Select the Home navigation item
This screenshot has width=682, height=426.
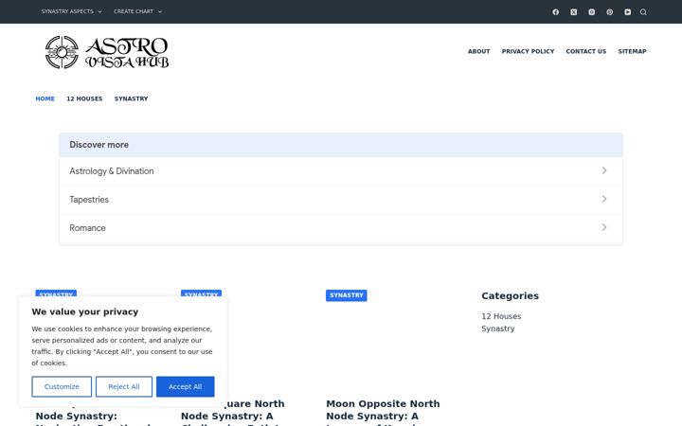pos(45,98)
